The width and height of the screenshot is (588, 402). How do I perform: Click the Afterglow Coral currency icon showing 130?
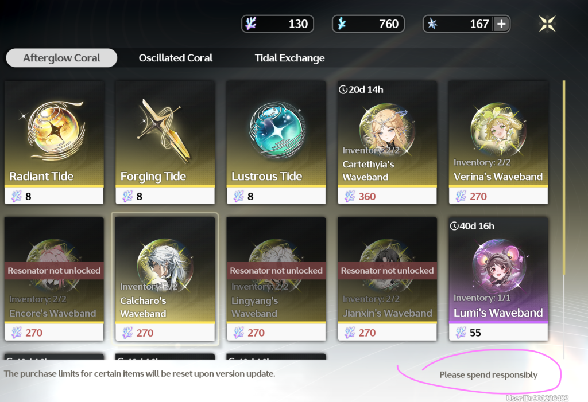(250, 24)
